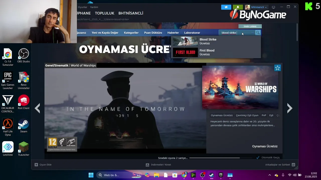Click the microphone tray icon
The height and width of the screenshot is (180, 321).
[283, 175]
